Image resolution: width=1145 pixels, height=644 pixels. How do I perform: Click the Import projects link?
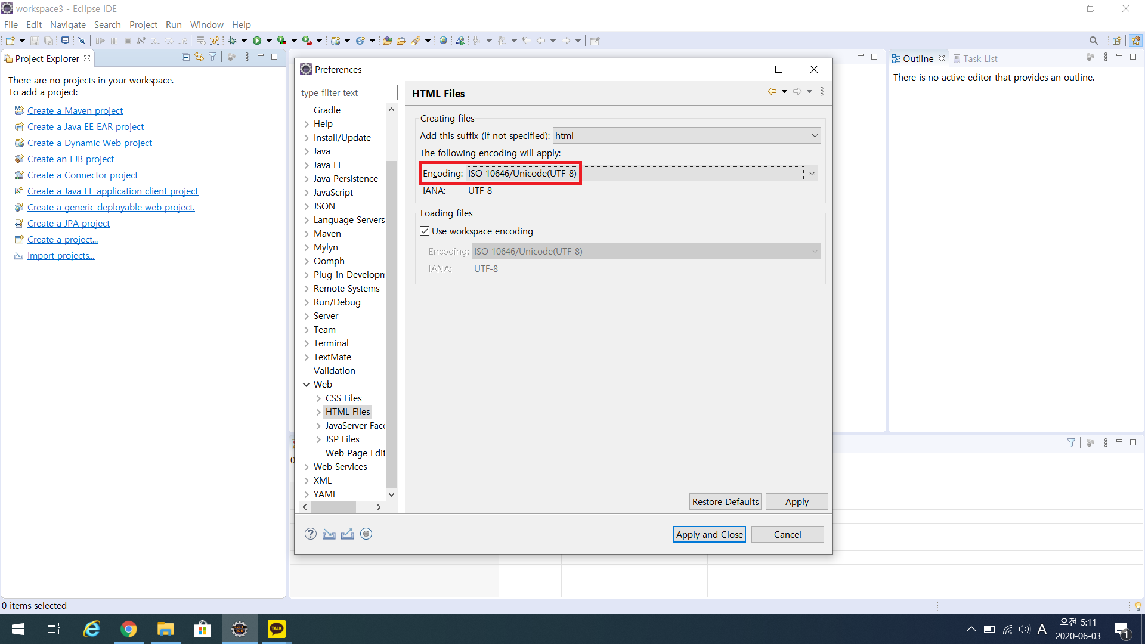tap(61, 255)
